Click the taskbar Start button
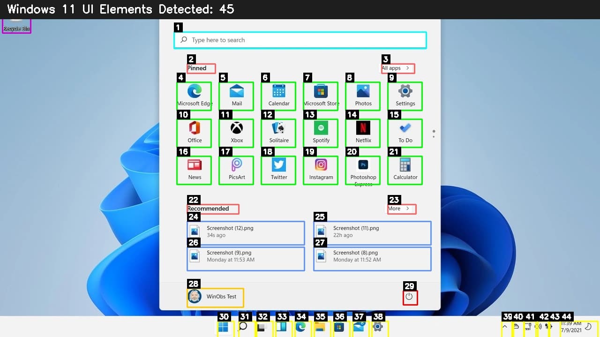Viewport: 600px width, 337px height. tap(224, 327)
